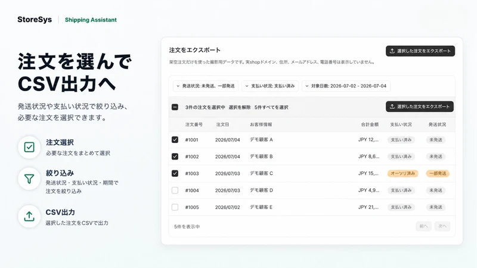Click the order selection checkmark icon

[29, 147]
